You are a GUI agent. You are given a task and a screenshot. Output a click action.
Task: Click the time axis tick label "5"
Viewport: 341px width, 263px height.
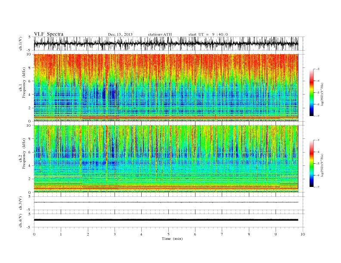[x=168, y=234]
